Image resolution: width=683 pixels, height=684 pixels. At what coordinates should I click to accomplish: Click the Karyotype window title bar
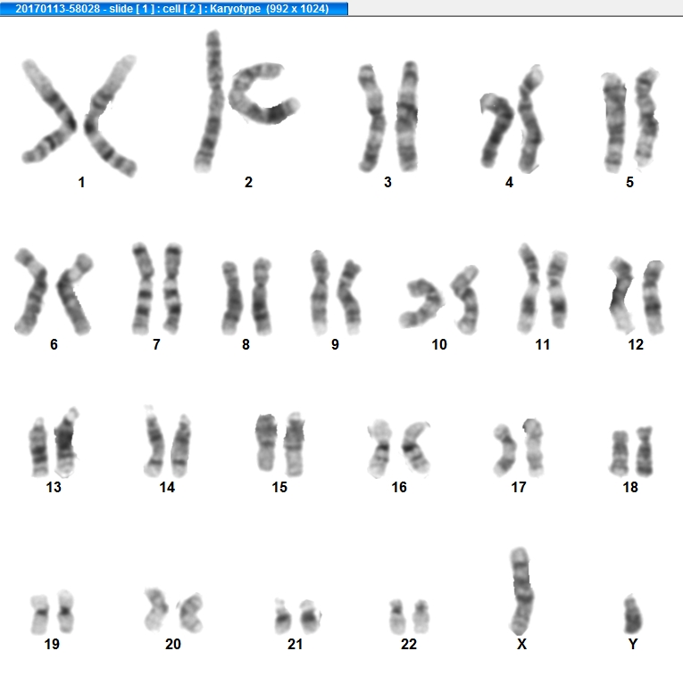point(174,8)
